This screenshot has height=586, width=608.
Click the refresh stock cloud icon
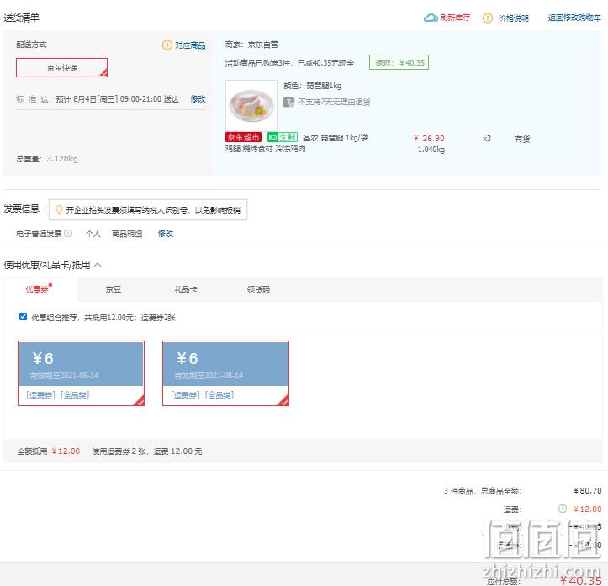coord(431,18)
